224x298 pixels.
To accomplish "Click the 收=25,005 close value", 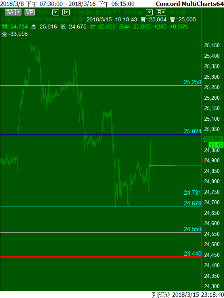I will (103, 27).
